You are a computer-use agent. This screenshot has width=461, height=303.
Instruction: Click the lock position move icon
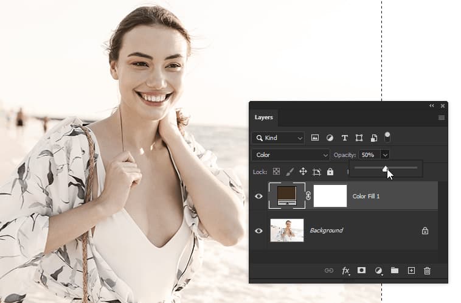303,172
